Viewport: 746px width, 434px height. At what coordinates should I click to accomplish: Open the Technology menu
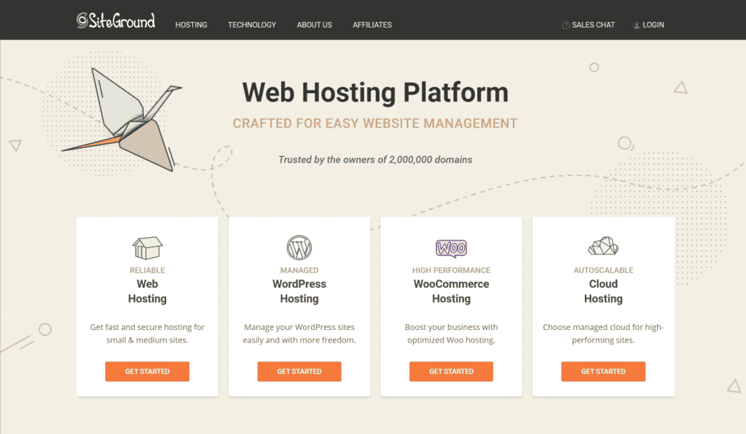pos(252,24)
